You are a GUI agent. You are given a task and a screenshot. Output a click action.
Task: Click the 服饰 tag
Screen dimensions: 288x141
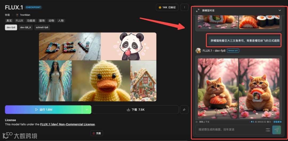pos(42,21)
